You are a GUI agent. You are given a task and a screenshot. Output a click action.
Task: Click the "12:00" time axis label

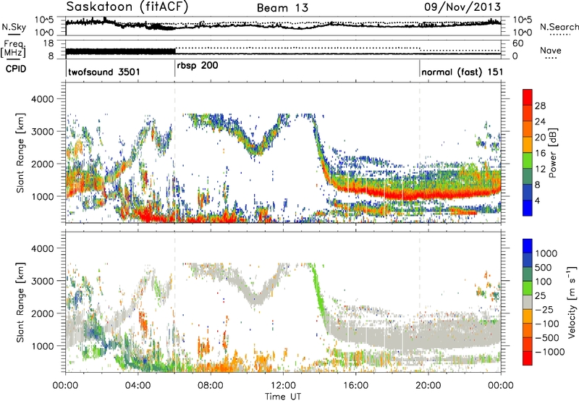point(283,386)
